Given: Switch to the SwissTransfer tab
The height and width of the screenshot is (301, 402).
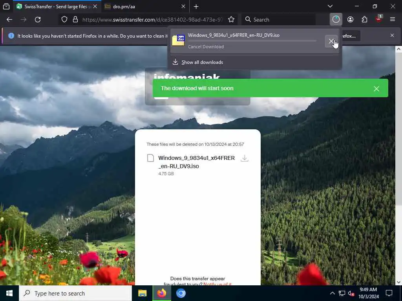Looking at the screenshot, I should [x=57, y=6].
